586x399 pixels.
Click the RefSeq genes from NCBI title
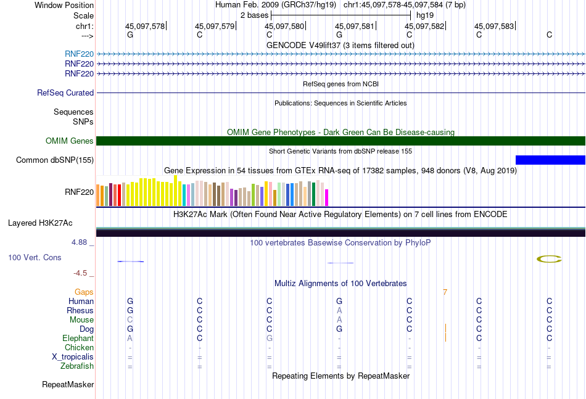click(x=340, y=84)
